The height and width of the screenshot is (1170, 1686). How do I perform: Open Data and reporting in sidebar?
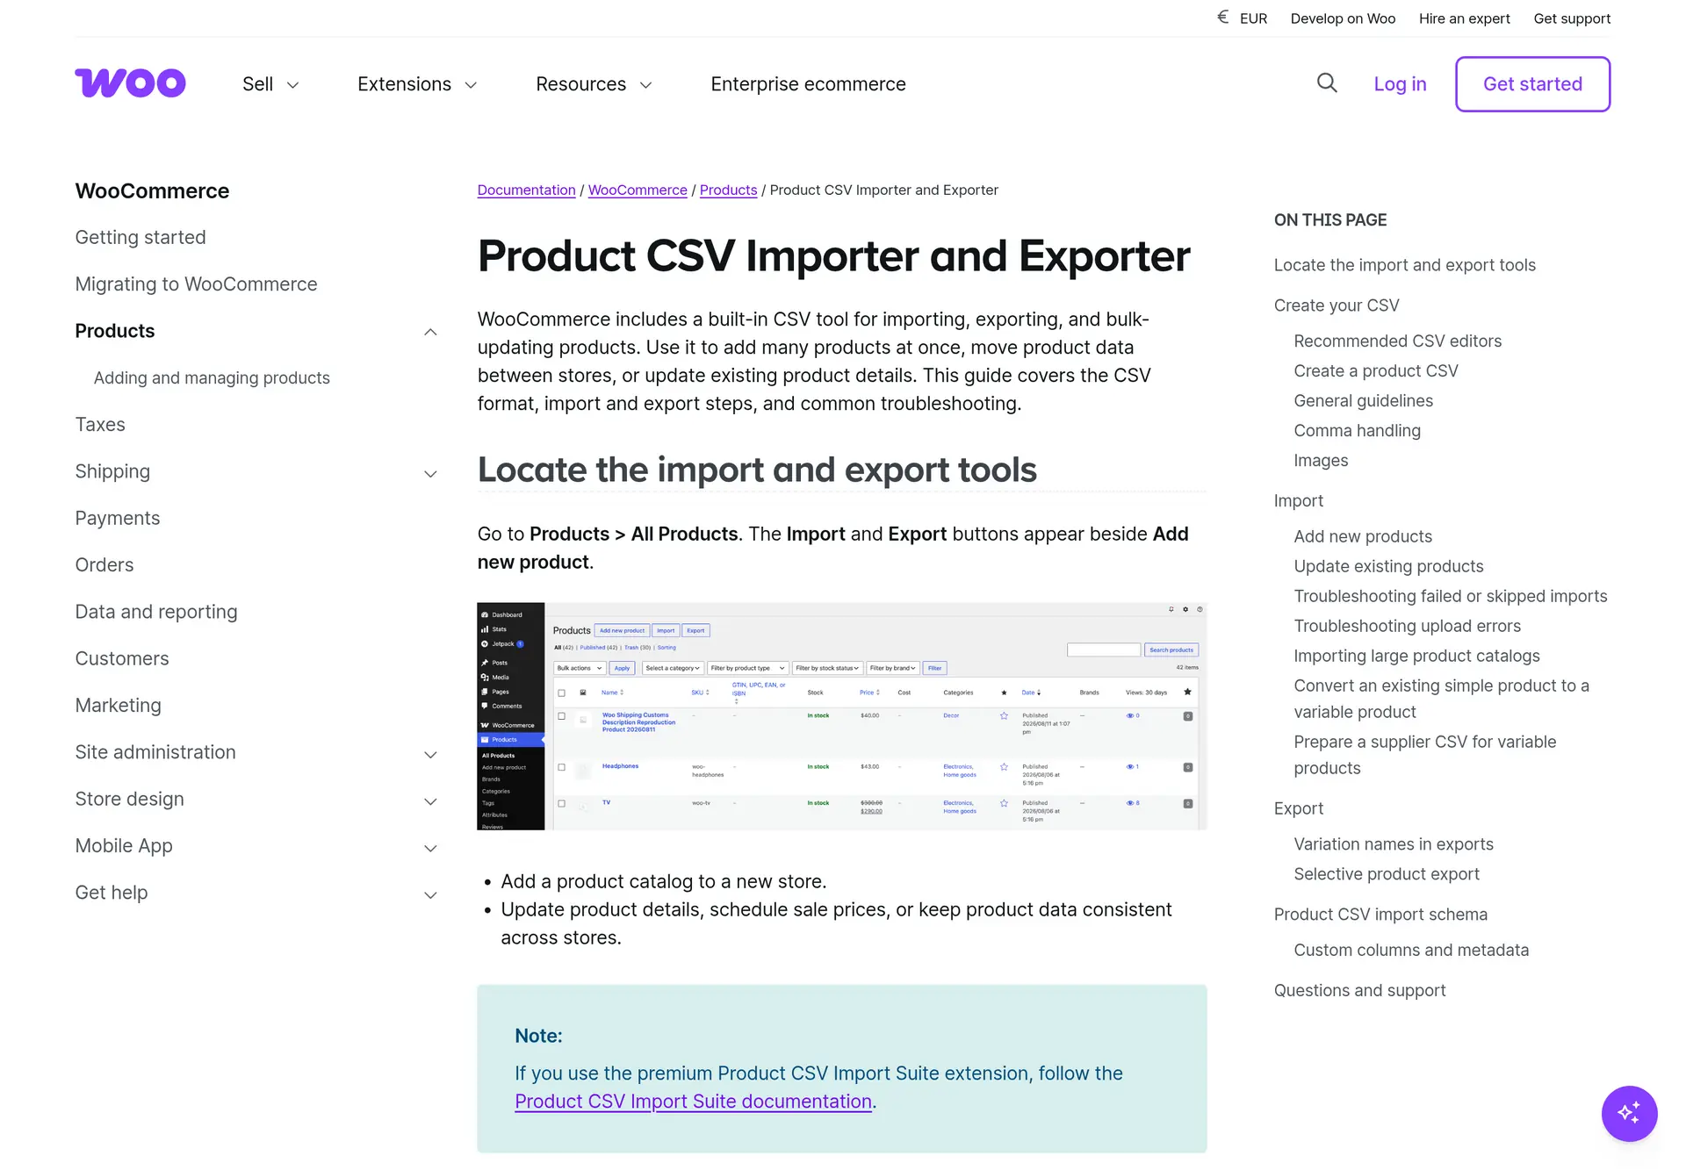[156, 611]
